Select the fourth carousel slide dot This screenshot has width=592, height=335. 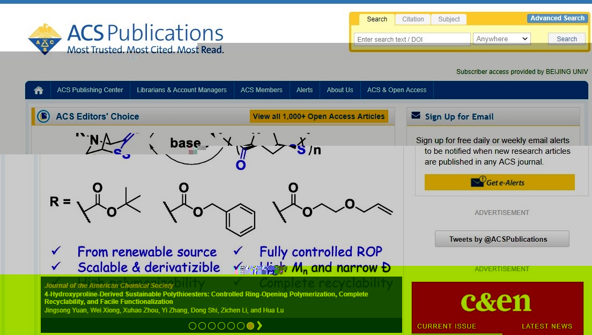(221, 326)
